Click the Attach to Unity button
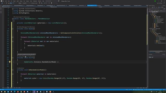 tap(34, 3)
